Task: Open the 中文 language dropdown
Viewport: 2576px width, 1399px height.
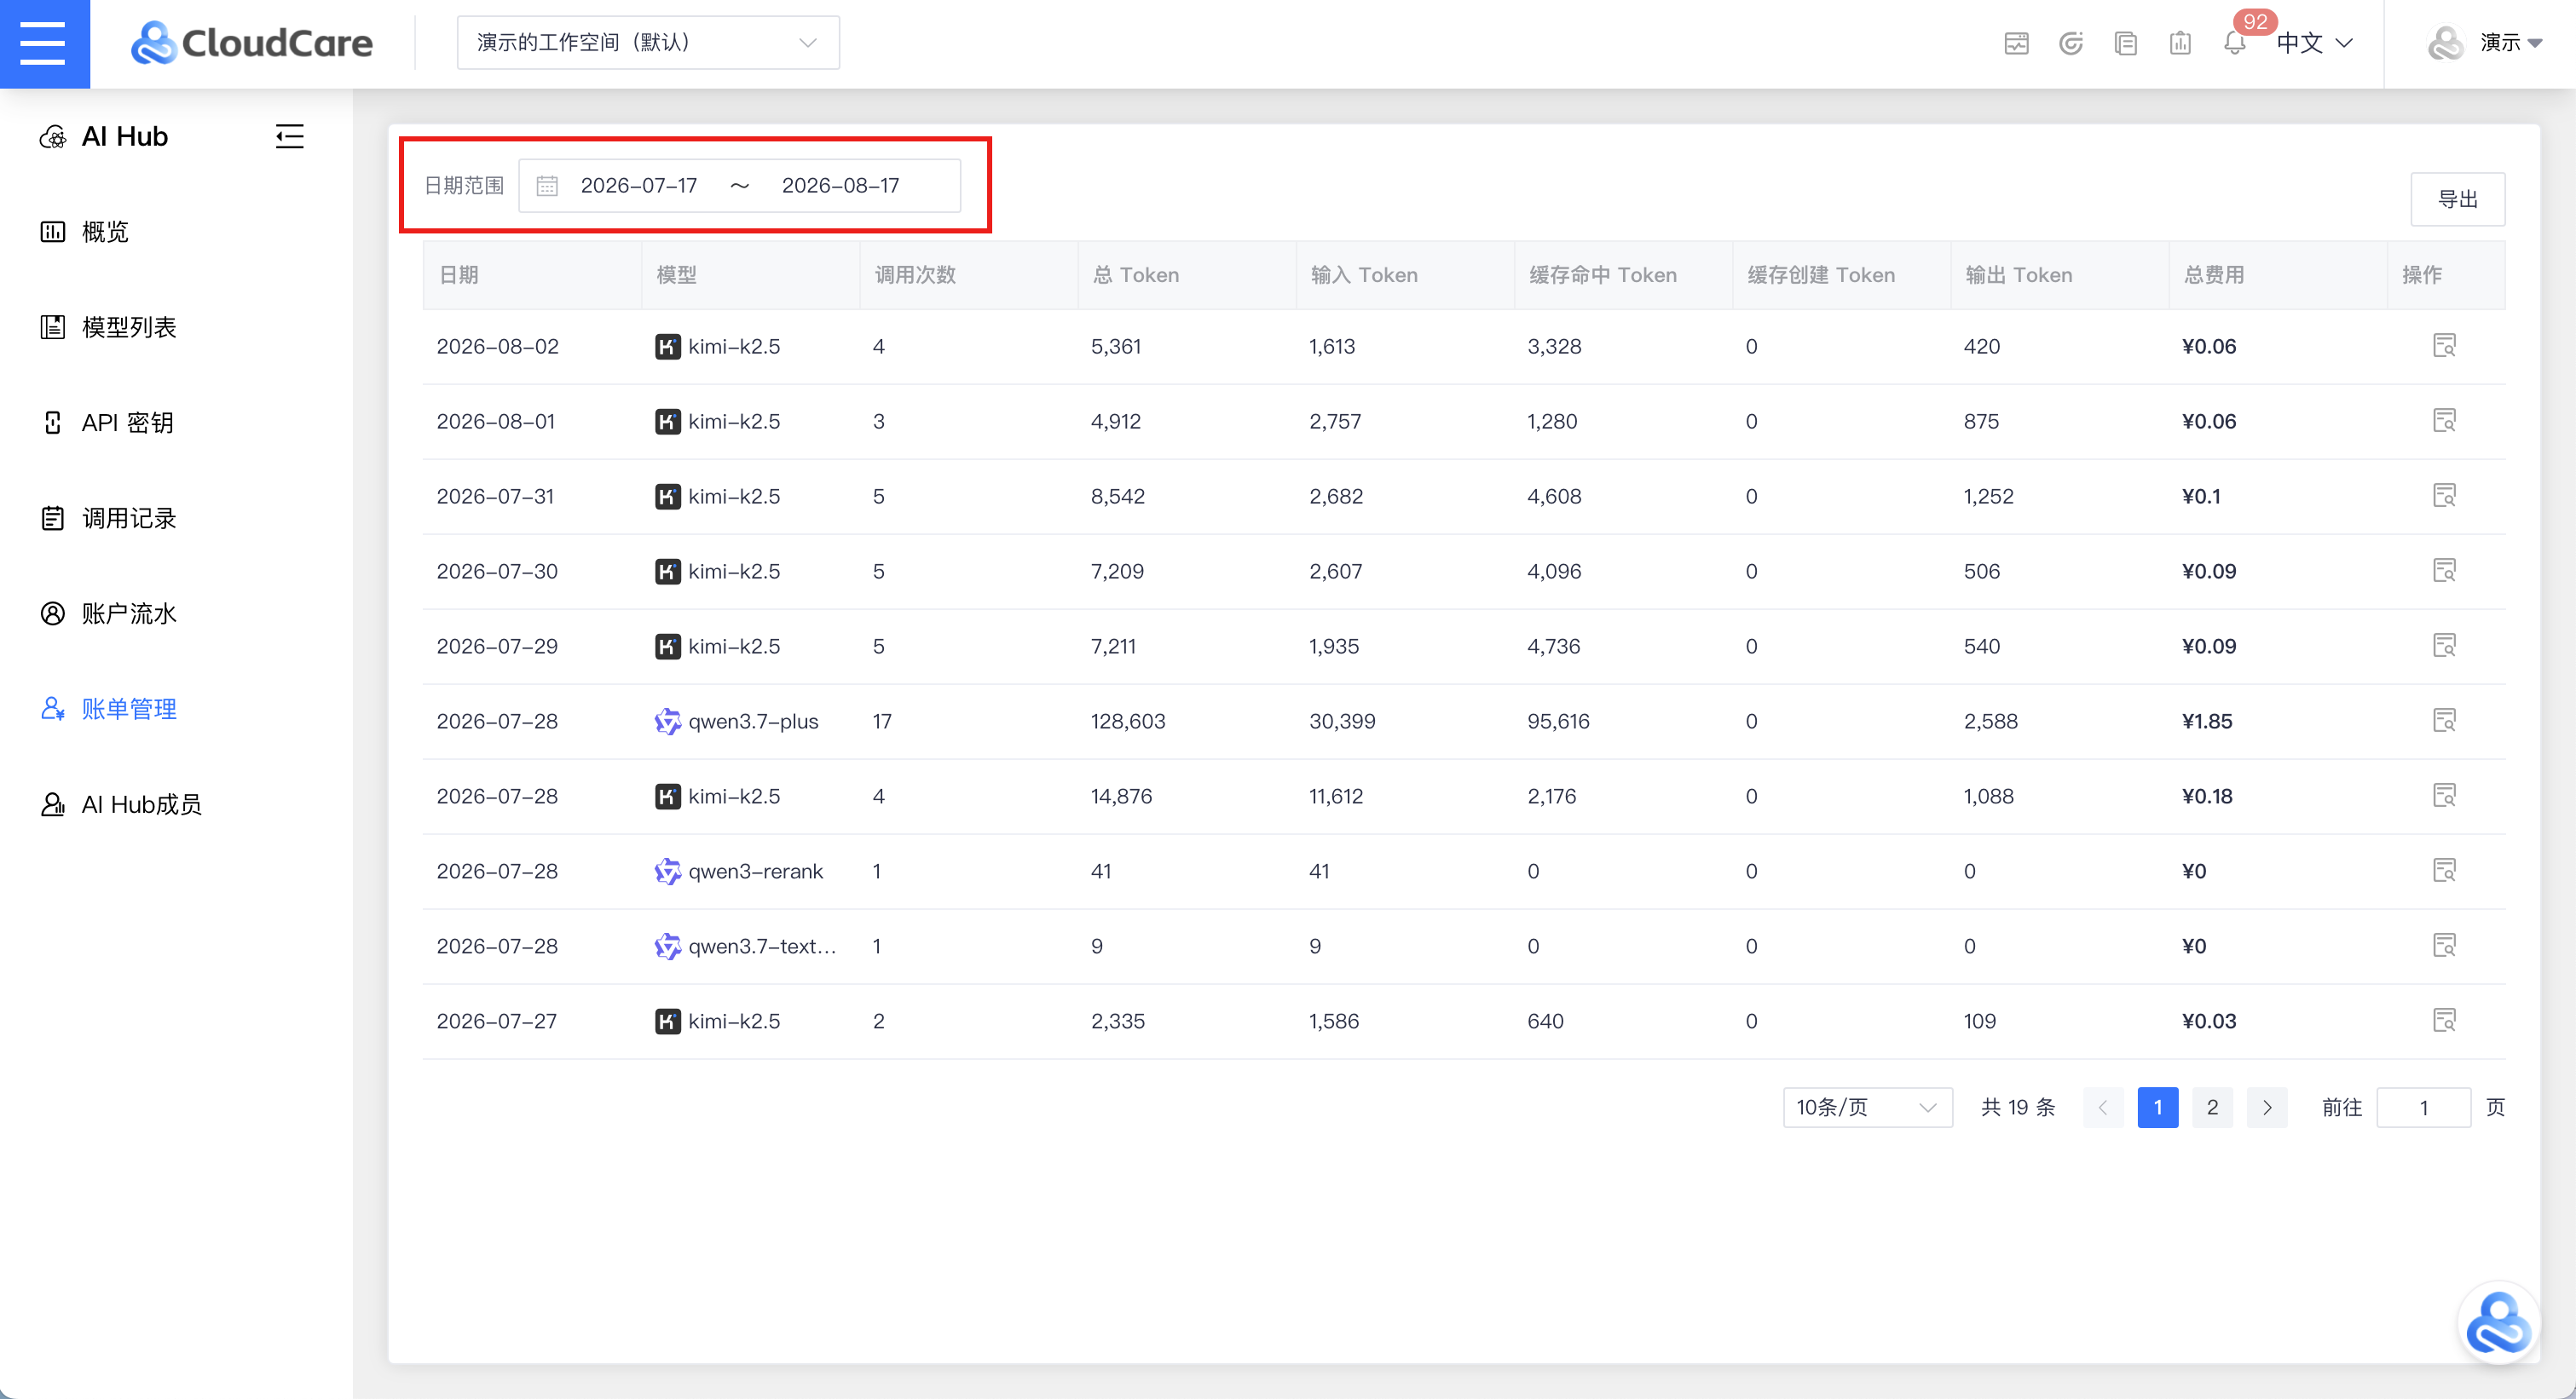Action: tap(2314, 43)
